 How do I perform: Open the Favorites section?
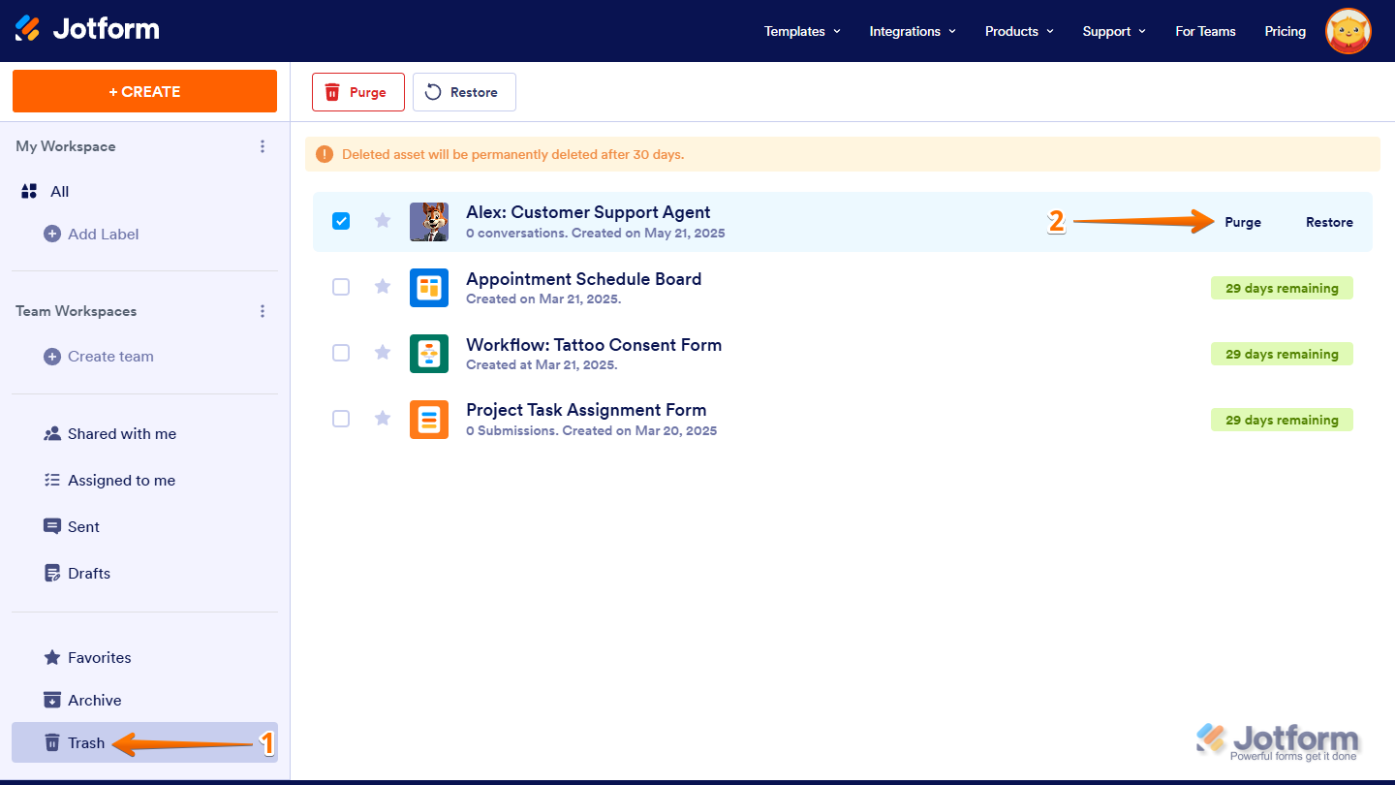[x=98, y=657]
